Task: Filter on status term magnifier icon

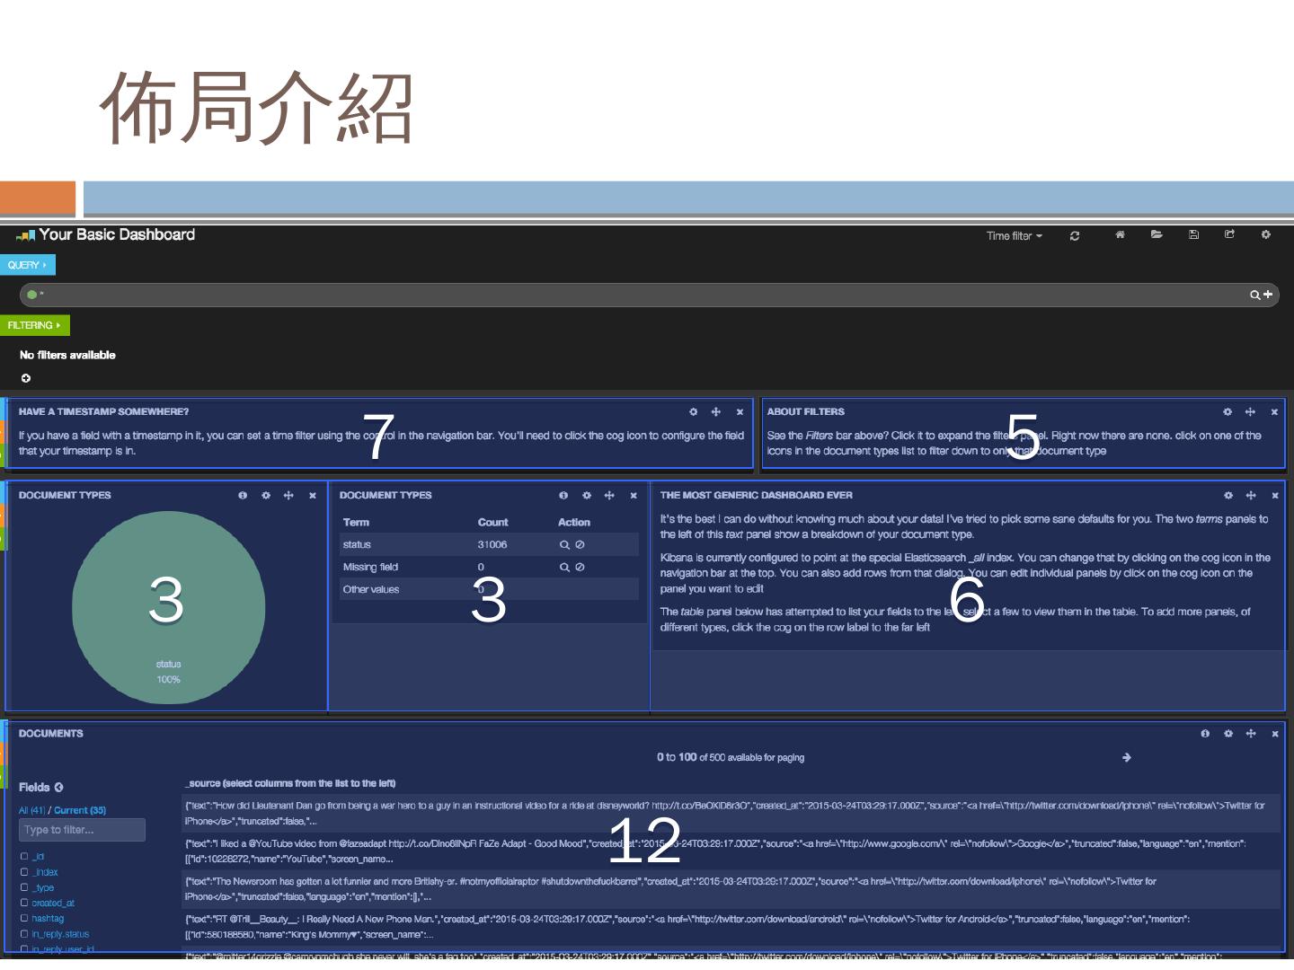Action: pyautogui.click(x=564, y=545)
